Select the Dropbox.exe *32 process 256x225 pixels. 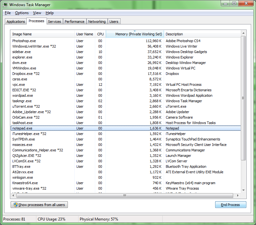(x=125, y=74)
